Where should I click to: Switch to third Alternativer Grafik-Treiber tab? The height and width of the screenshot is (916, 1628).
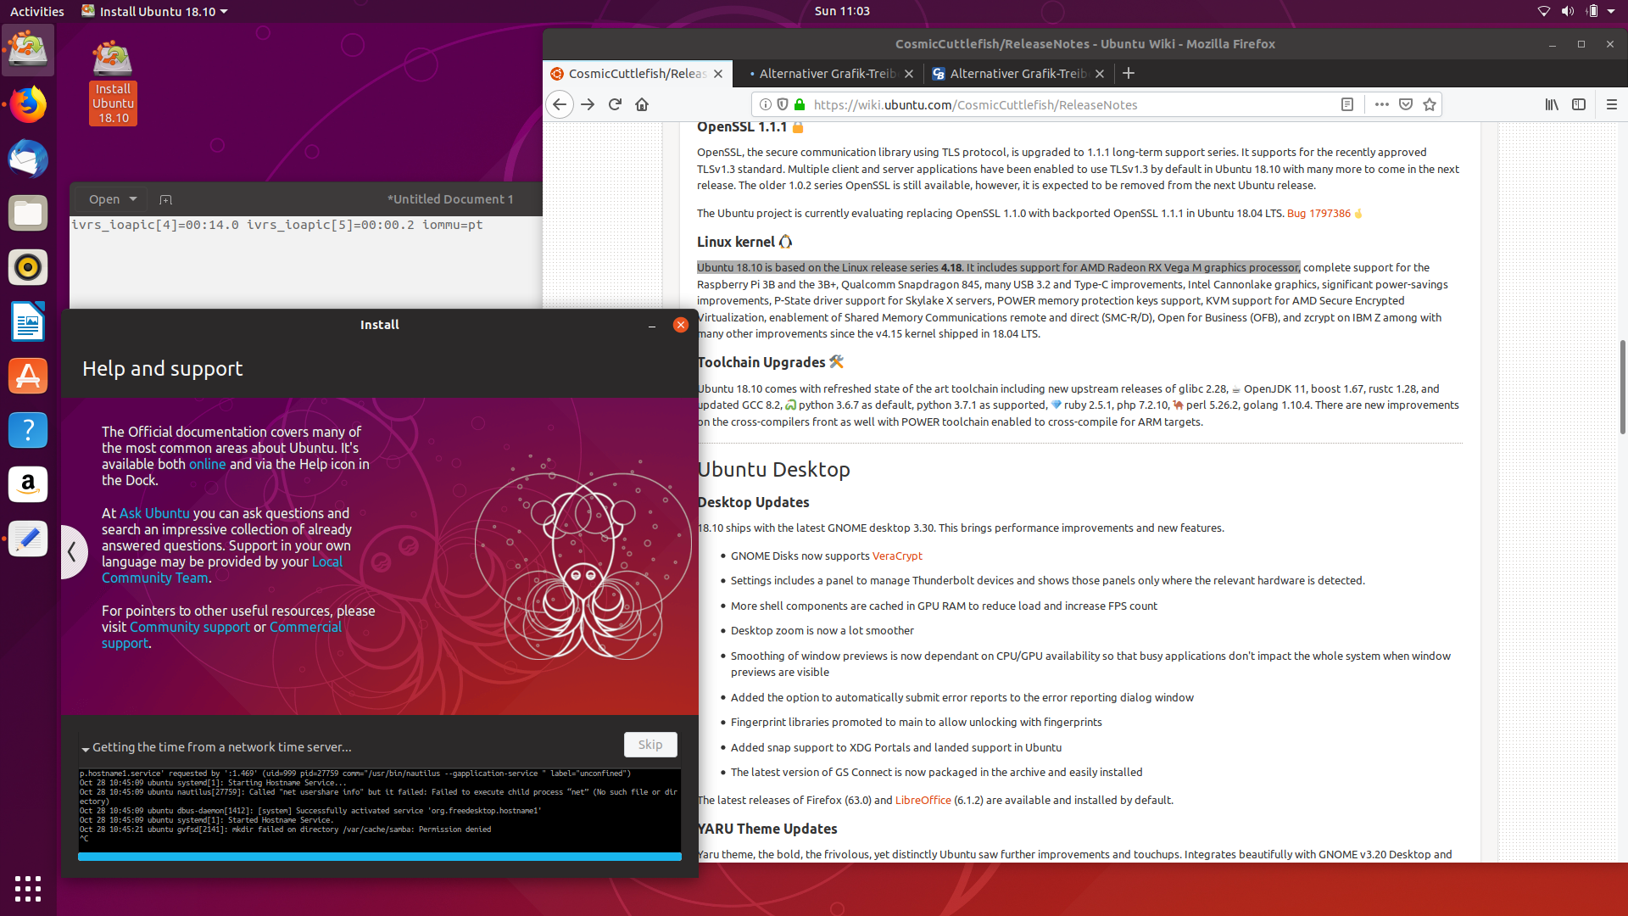coord(1017,74)
